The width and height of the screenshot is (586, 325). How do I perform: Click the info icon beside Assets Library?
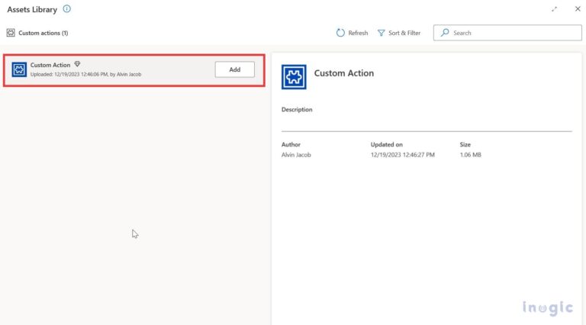pos(67,9)
